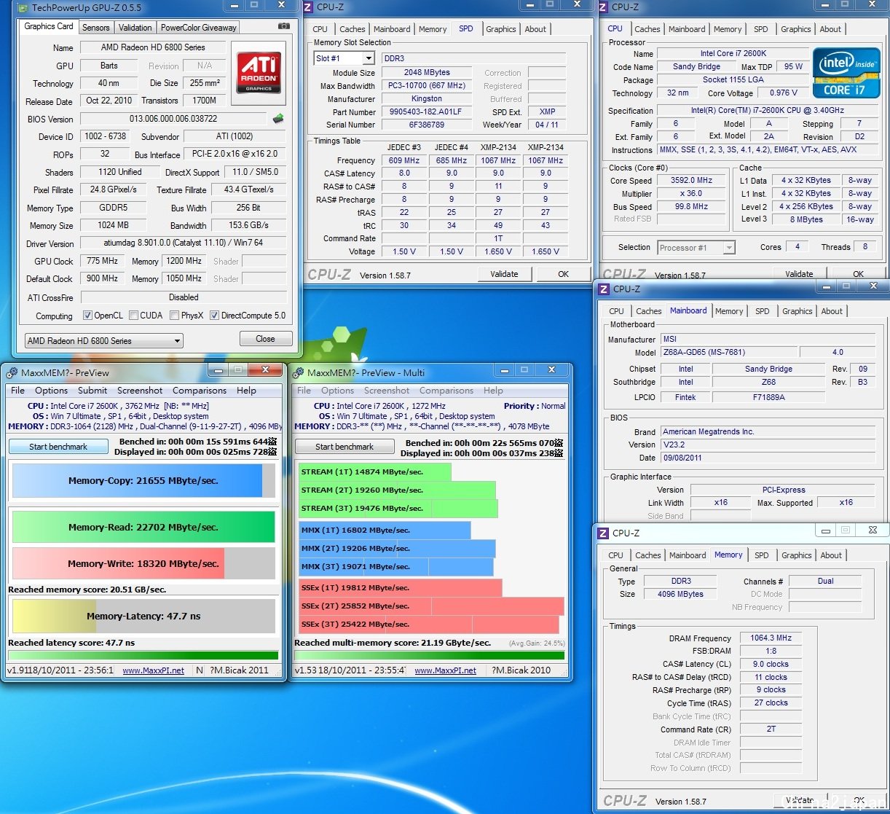Click the gear icon of MaxxMEM PreView window
The height and width of the screenshot is (814, 890).
coord(12,372)
